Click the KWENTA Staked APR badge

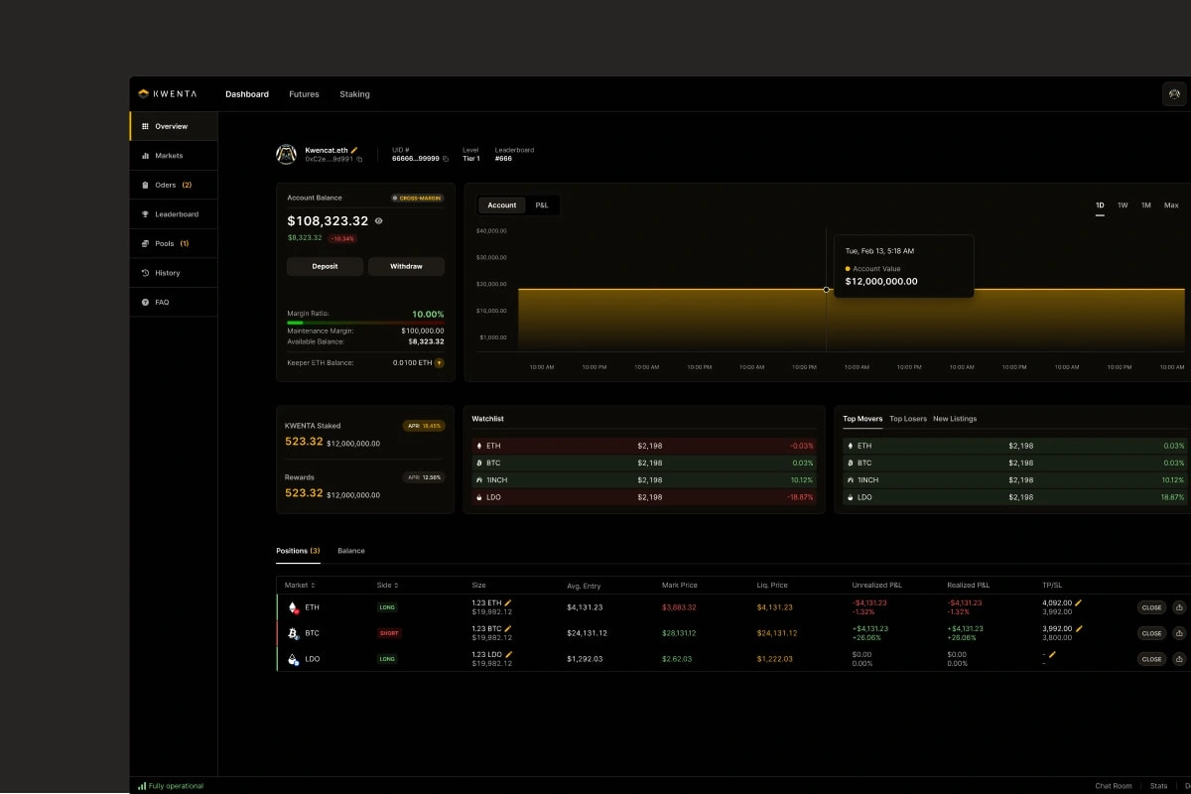(423, 426)
